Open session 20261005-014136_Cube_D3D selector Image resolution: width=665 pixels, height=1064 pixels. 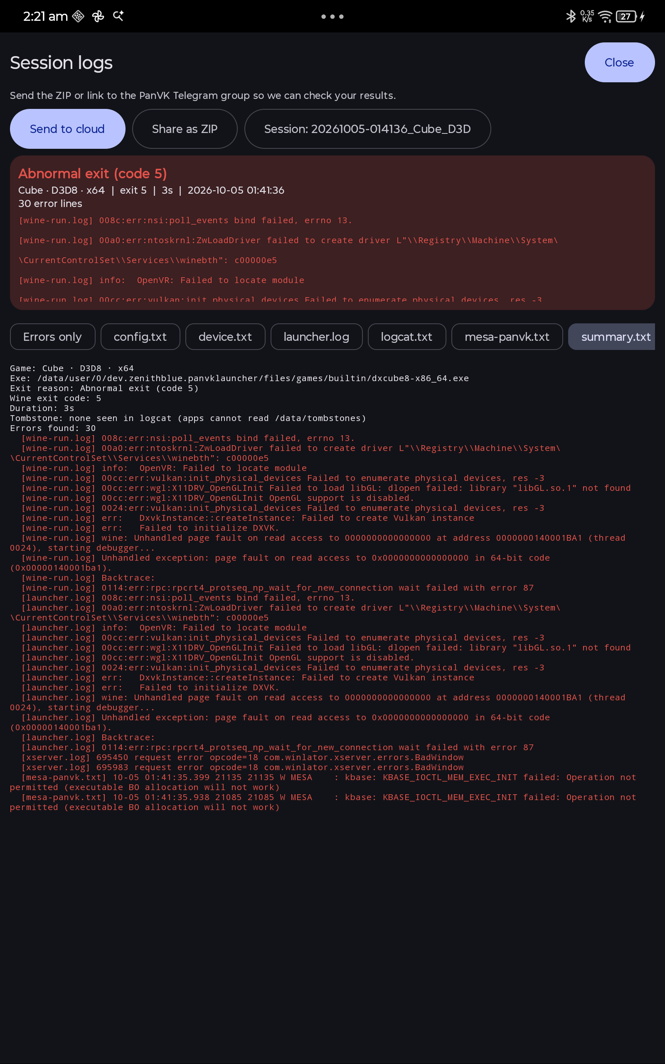click(x=367, y=129)
